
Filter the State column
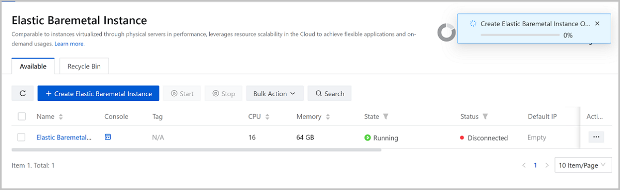[385, 117]
